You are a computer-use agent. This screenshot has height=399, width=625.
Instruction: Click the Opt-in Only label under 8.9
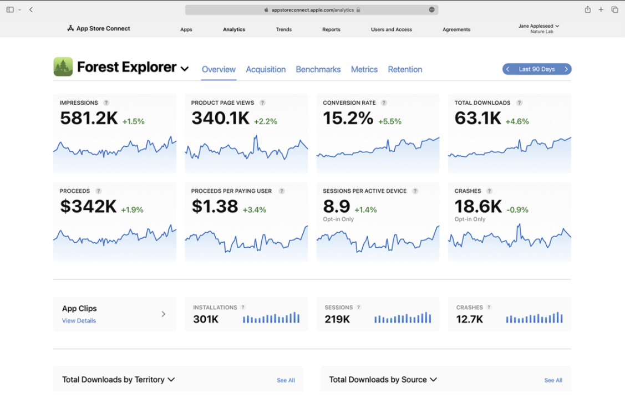click(x=338, y=219)
